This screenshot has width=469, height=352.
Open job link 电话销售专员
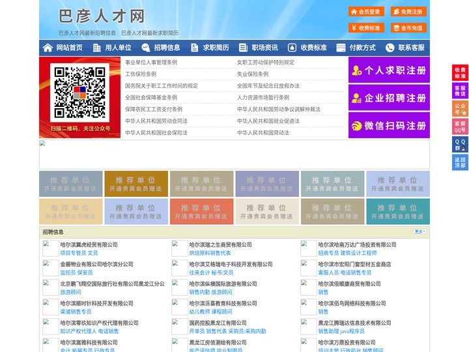356,272
